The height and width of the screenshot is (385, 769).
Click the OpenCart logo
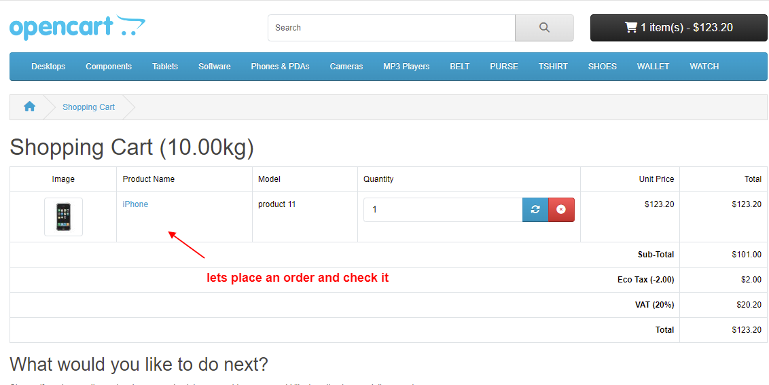point(77,27)
